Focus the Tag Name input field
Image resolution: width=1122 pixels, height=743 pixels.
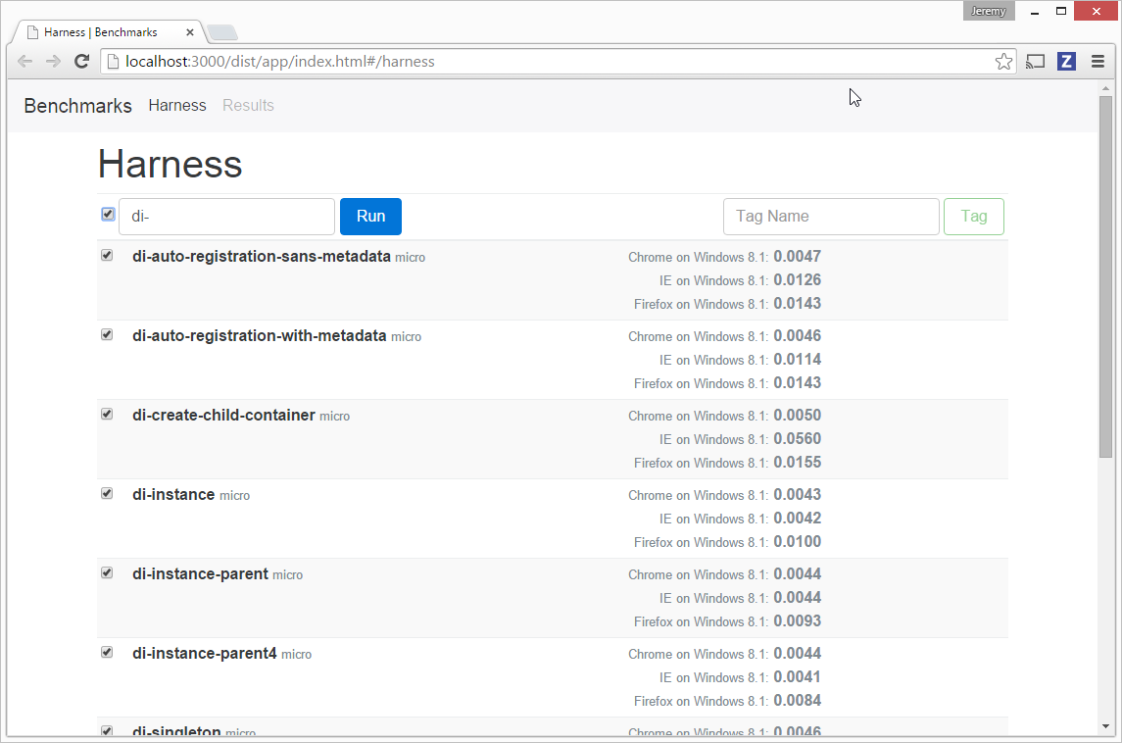tap(832, 217)
